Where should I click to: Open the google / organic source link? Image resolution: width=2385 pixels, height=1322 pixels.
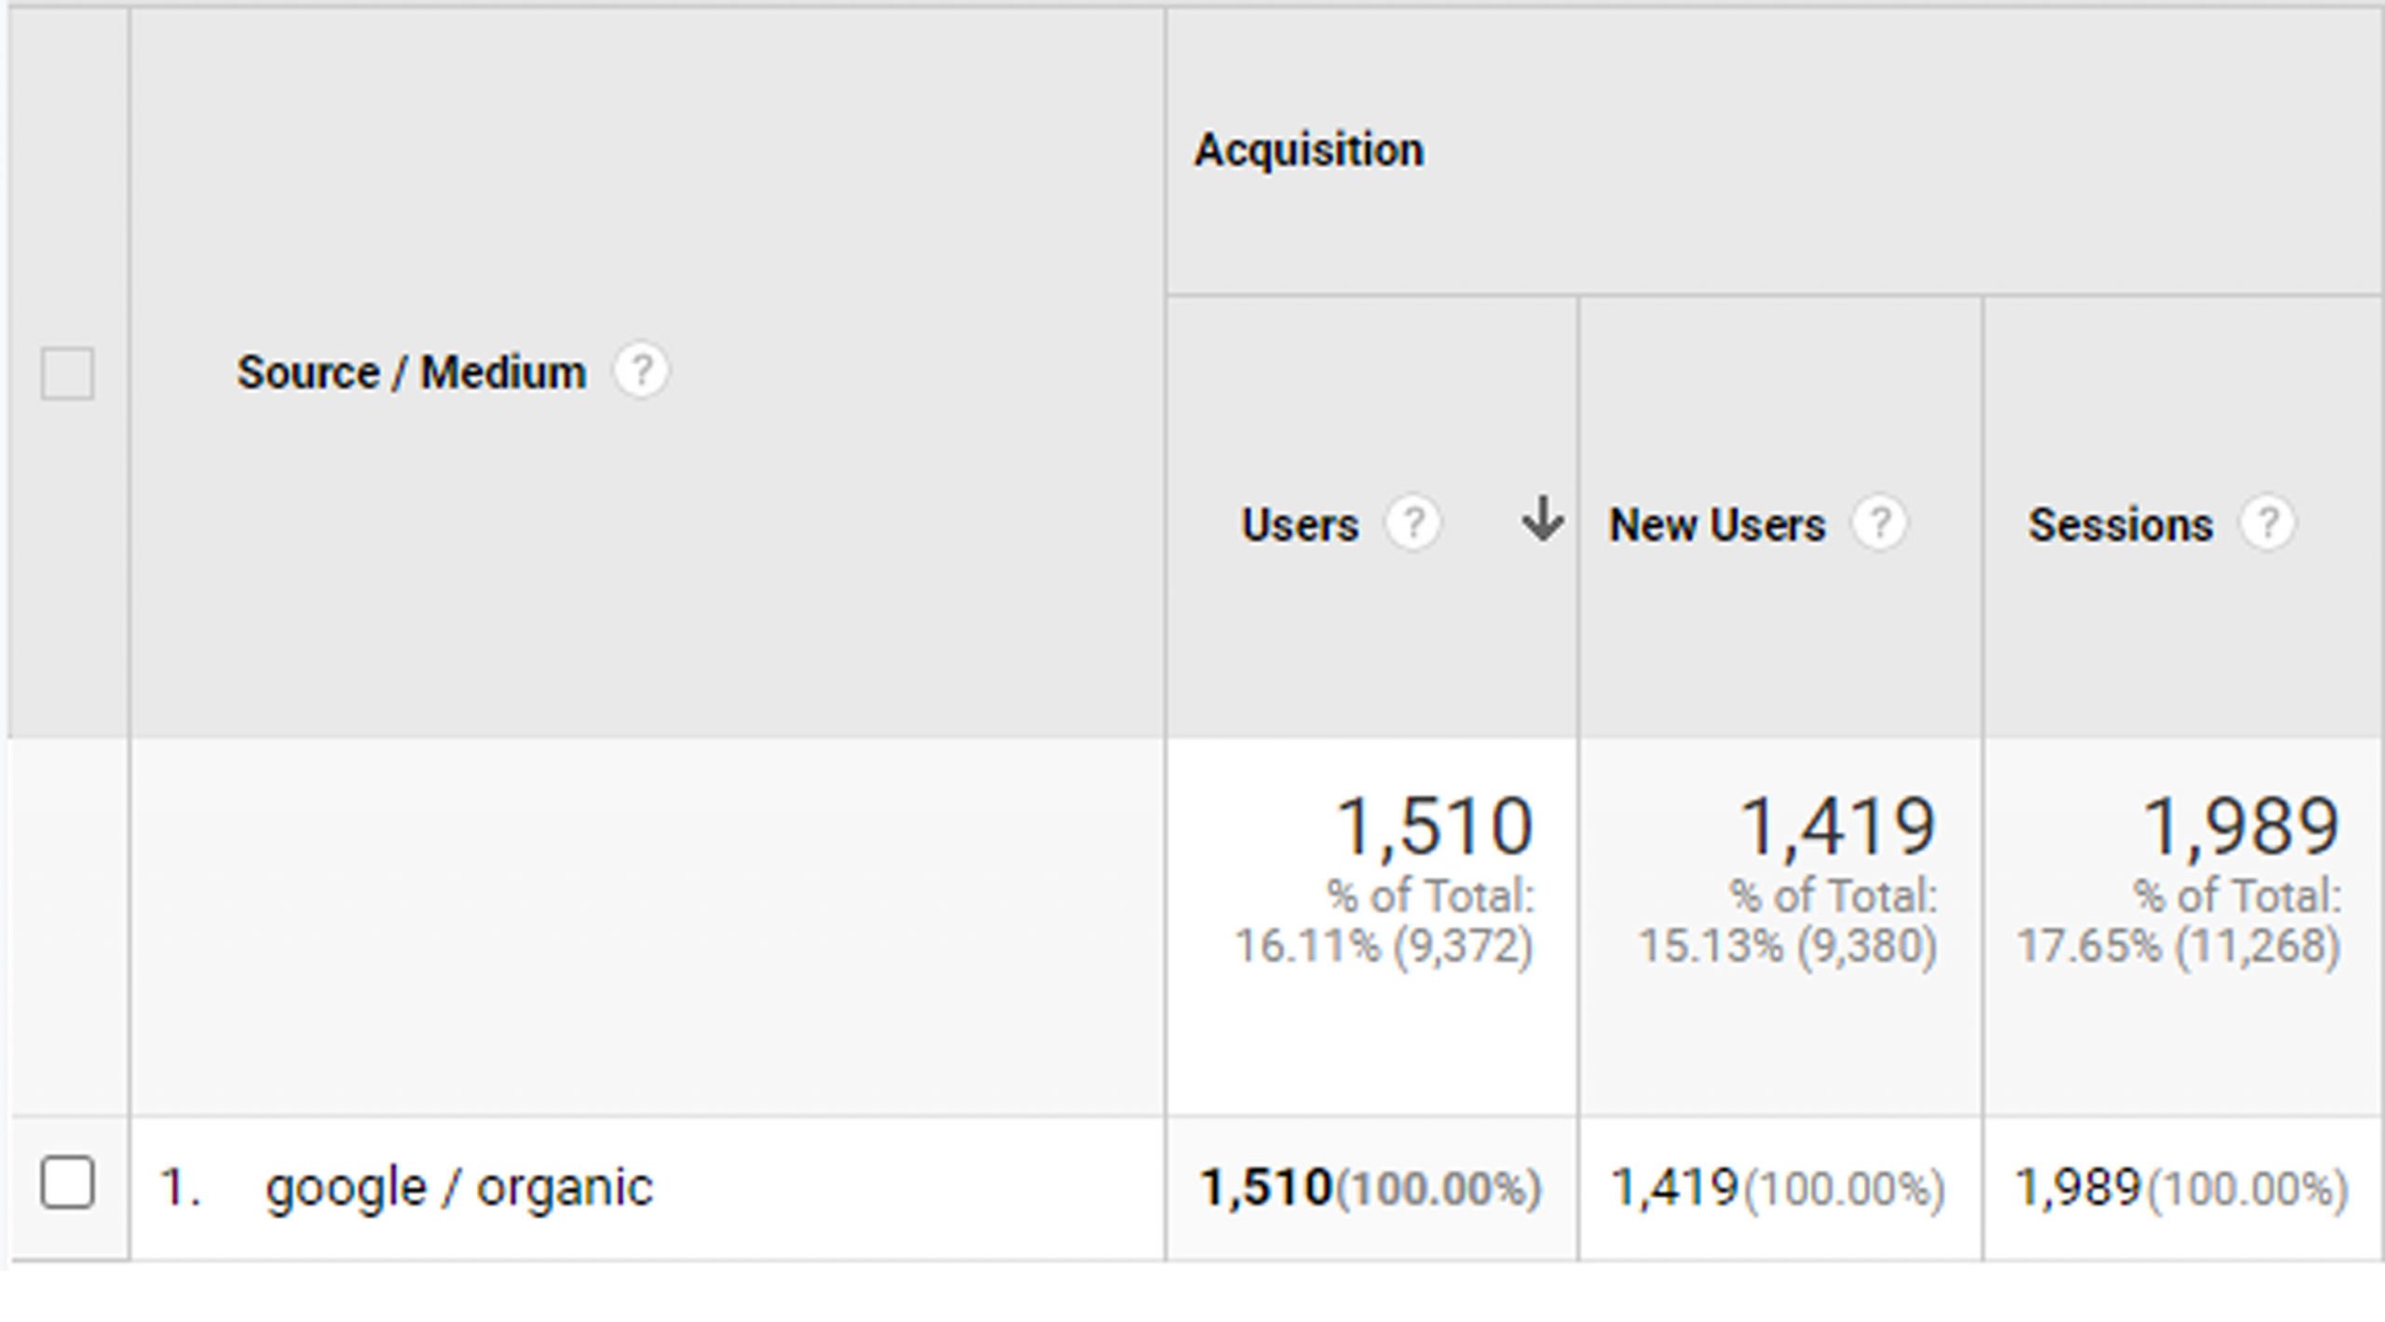tap(459, 1187)
